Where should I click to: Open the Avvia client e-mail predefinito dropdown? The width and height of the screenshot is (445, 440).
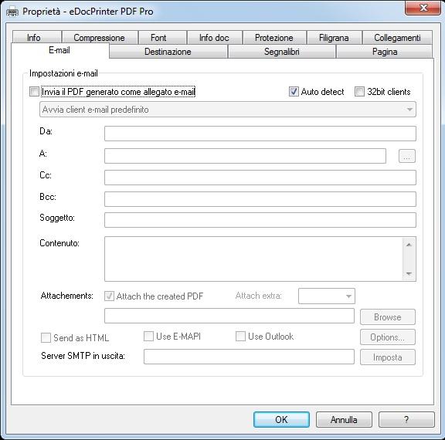pos(228,110)
